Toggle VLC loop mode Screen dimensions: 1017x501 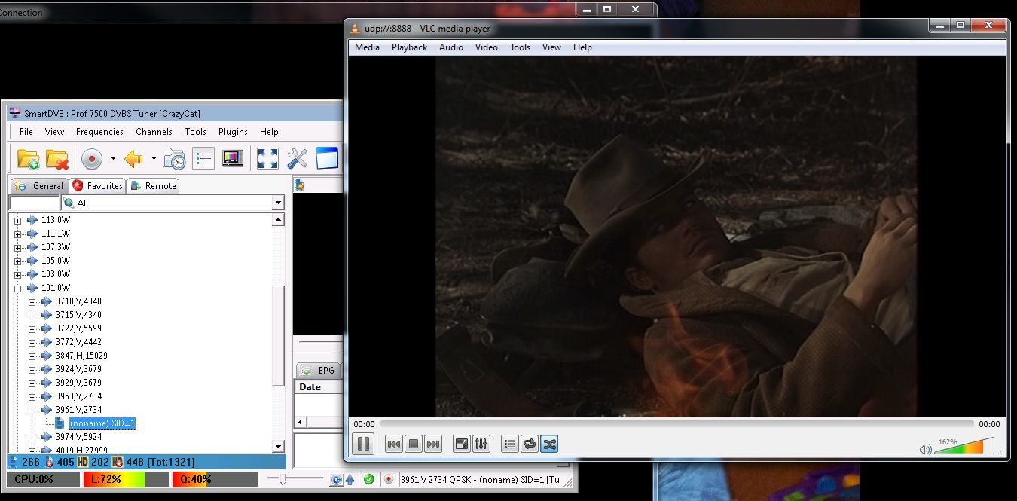[x=530, y=444]
